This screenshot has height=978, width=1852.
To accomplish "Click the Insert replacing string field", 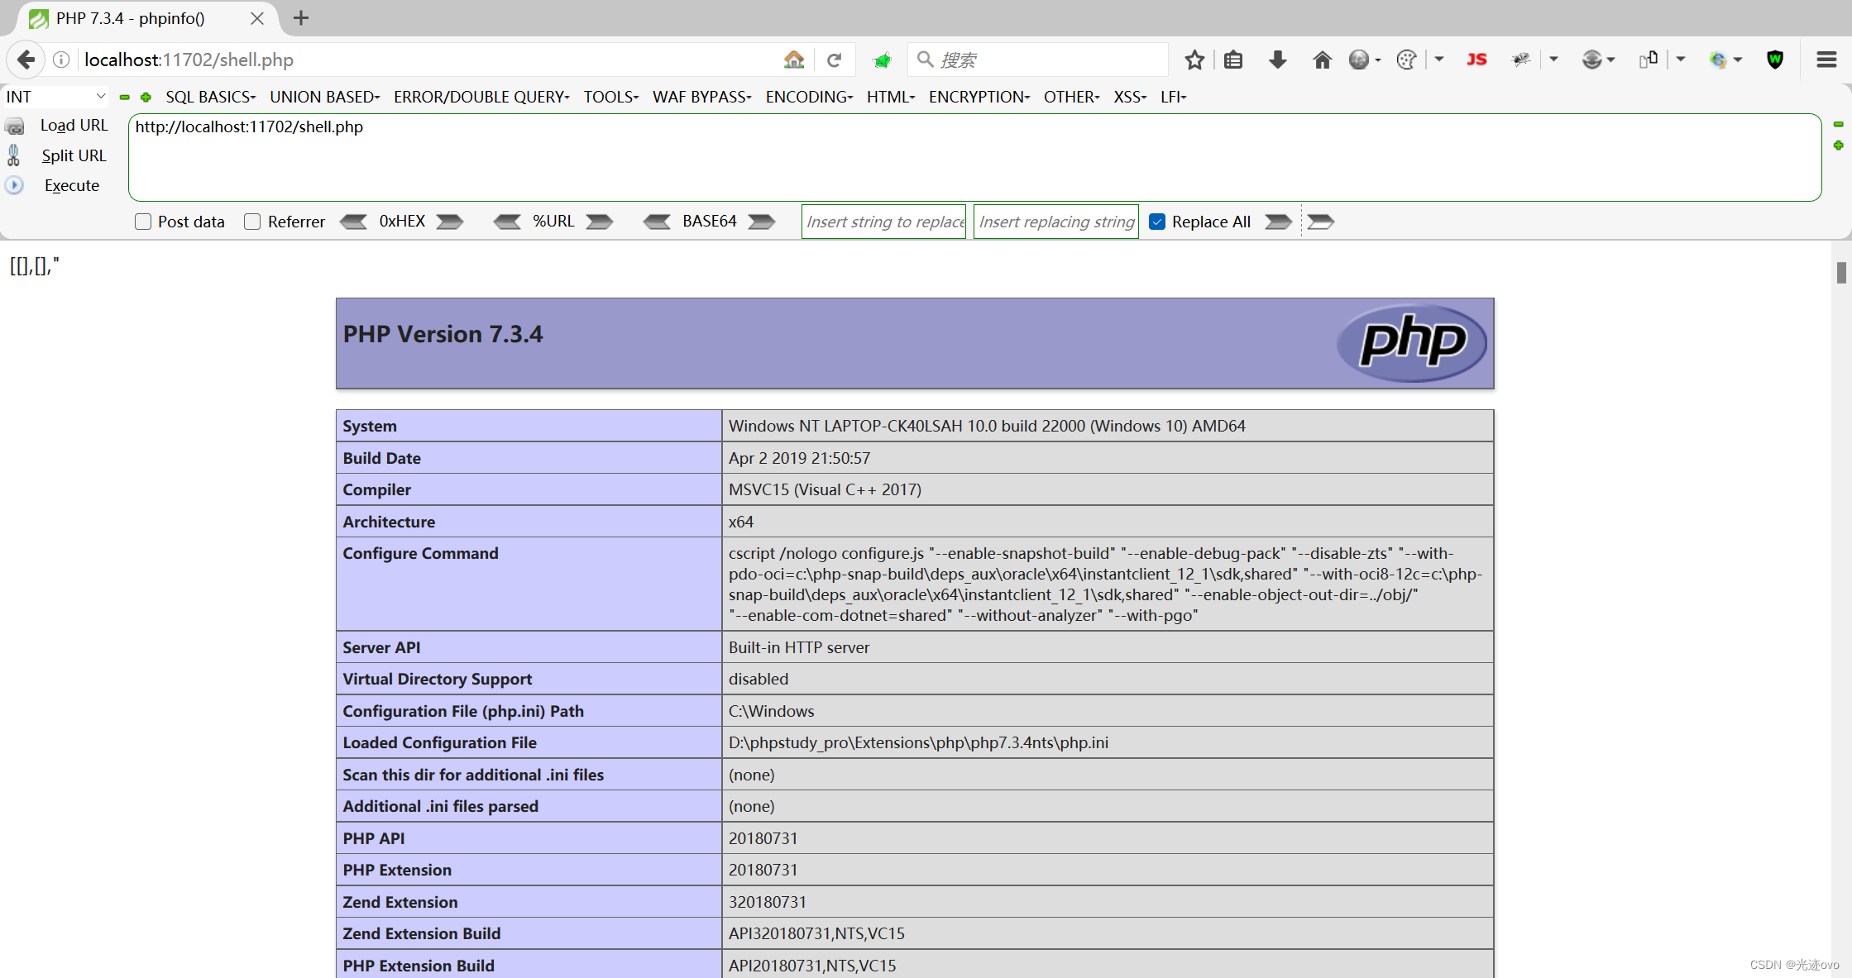I will click(x=1055, y=222).
